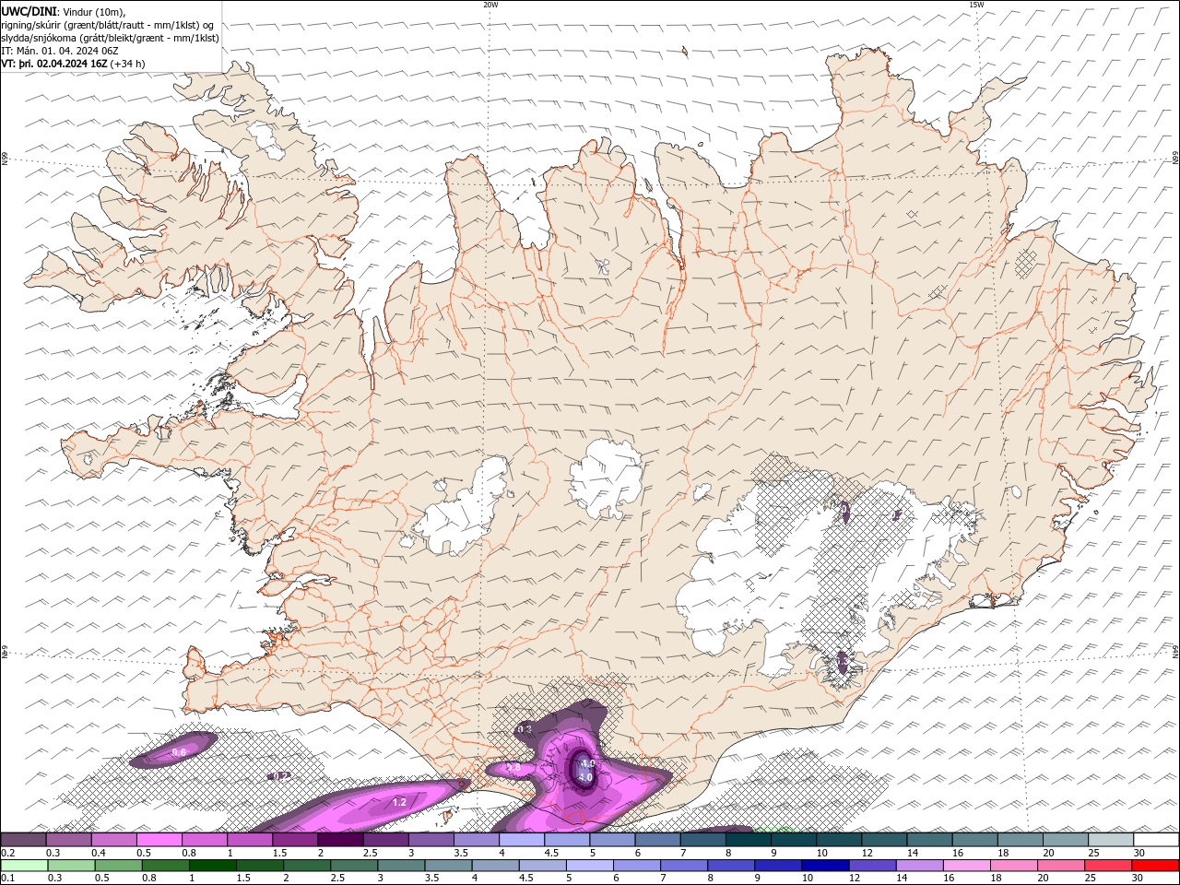1180x885 pixels.
Task: Select the upper legend swatch for 3–3.5
Action: click(x=431, y=840)
